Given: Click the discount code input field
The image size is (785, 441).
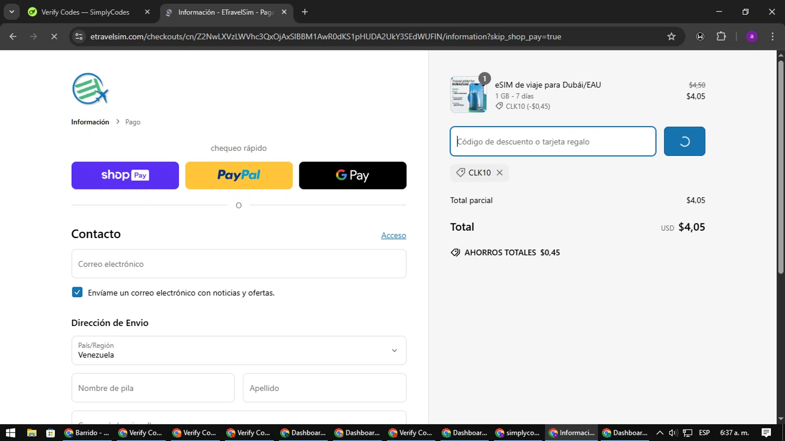Looking at the screenshot, I should tap(553, 141).
